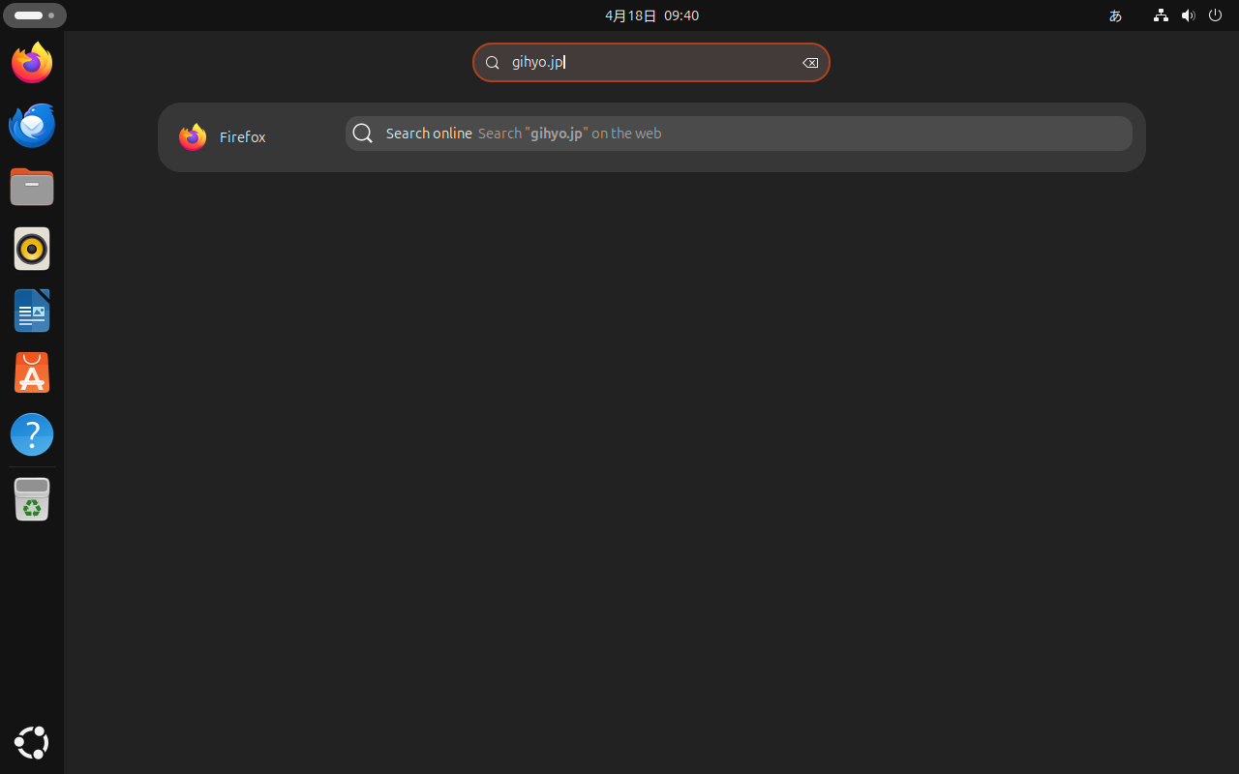Show all applications using Ubuntu logo button
This screenshot has width=1239, height=774.
coord(32,742)
